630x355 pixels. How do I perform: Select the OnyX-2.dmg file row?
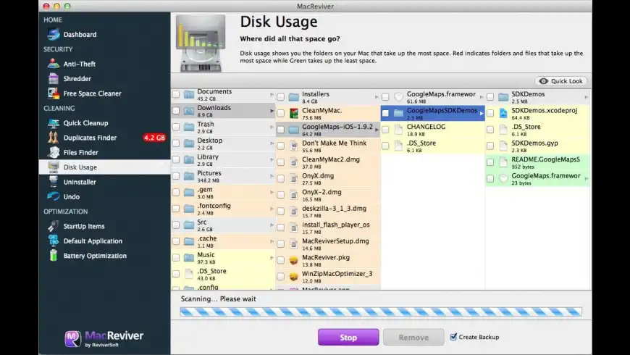click(x=328, y=195)
